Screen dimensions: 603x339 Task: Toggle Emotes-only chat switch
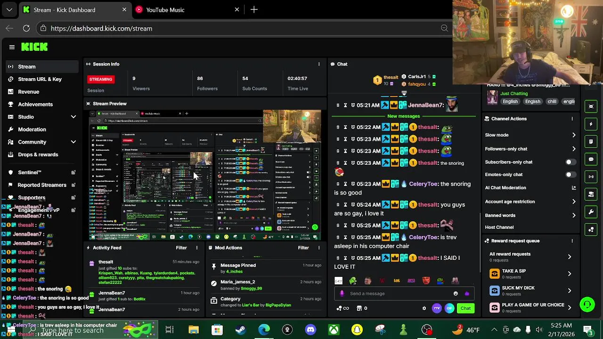[x=570, y=175]
